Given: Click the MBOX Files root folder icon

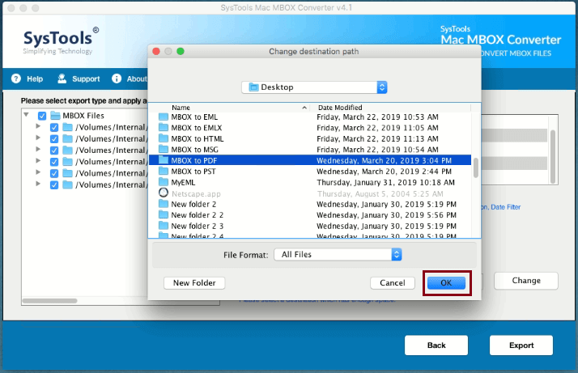Looking at the screenshot, I should tap(55, 116).
